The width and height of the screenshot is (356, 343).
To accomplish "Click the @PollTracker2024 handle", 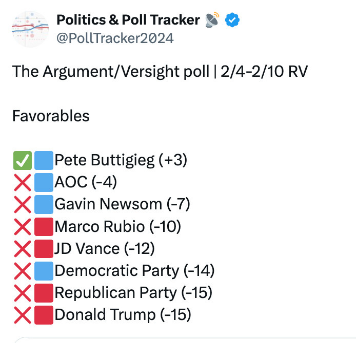I will [115, 38].
